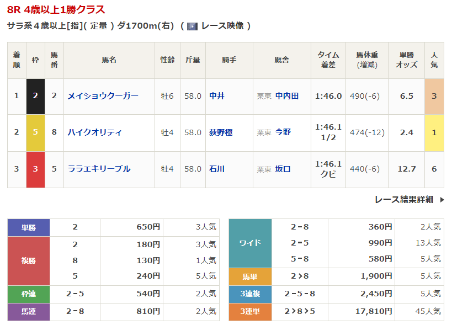Open horse ララエキリーブル page
Image resolution: width=452 pixels, height=325 pixels.
tap(99, 169)
